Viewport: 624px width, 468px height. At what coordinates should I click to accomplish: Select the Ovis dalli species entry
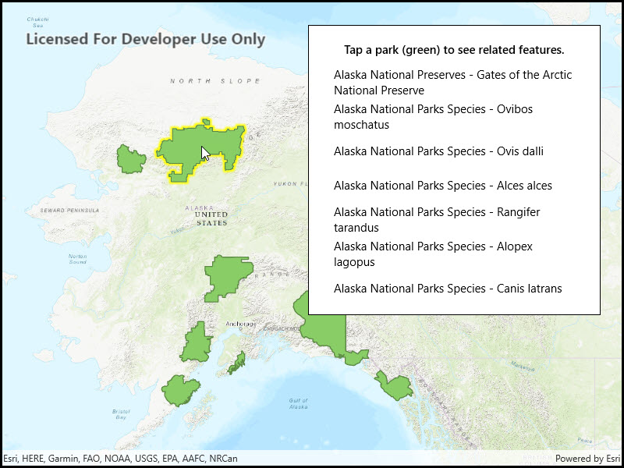438,151
